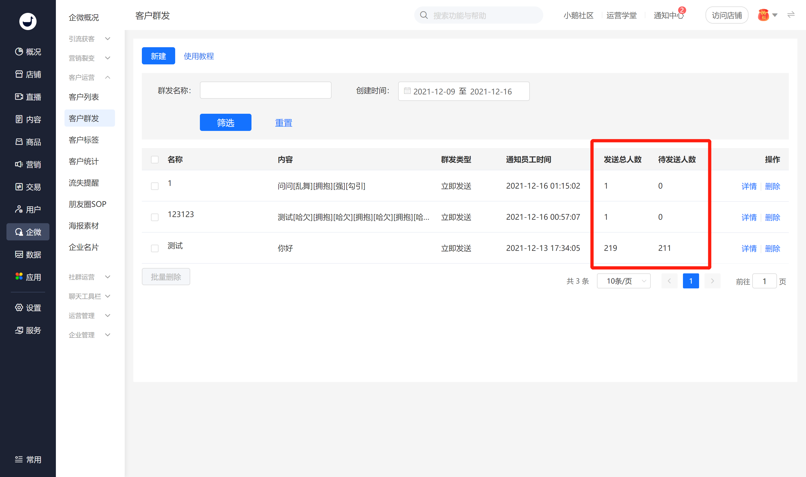Check the row named 1
Viewport: 806px width, 477px height.
155,186
